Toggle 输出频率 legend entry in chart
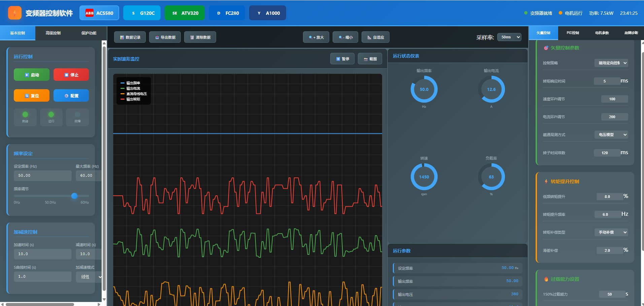Image resolution: width=644 pixels, height=306 pixels. point(130,83)
